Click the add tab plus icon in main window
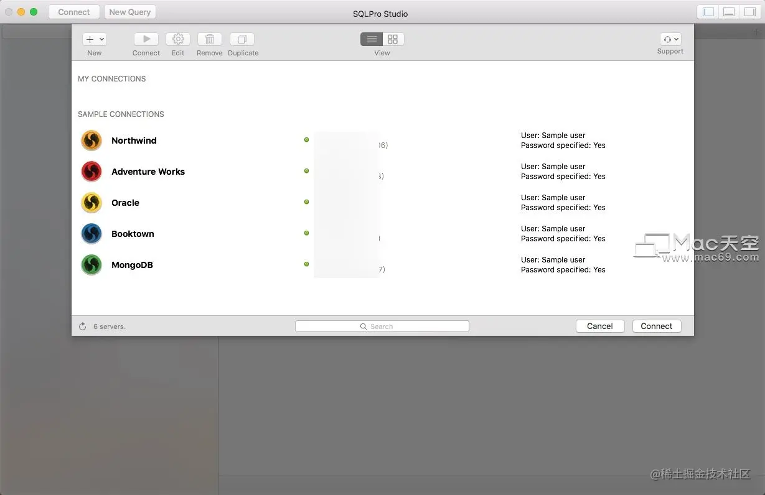Screen dimensions: 765x495 coord(757,32)
